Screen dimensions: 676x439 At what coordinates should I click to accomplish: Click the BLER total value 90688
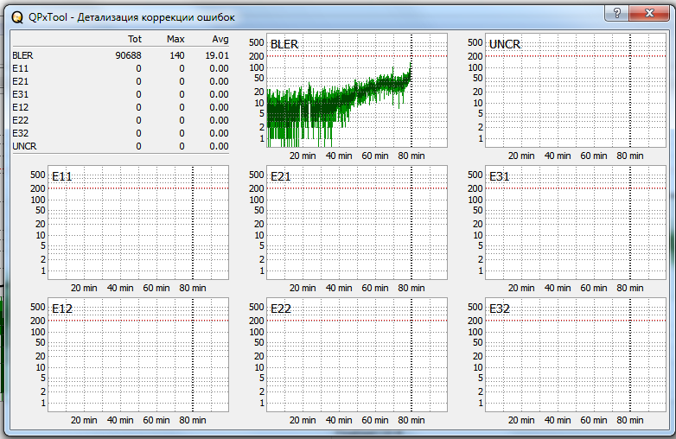(x=128, y=54)
